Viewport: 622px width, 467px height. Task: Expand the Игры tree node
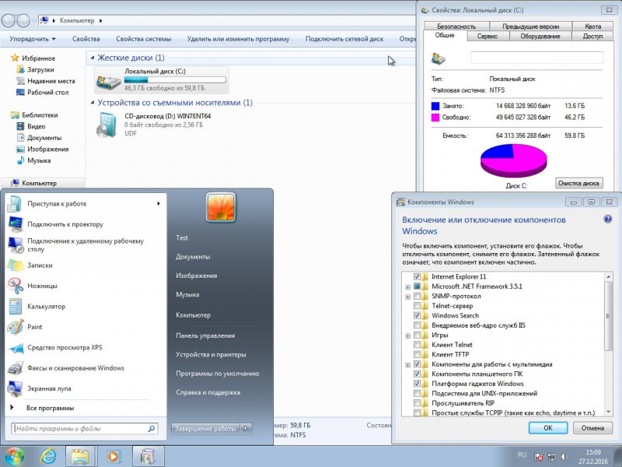[x=407, y=335]
